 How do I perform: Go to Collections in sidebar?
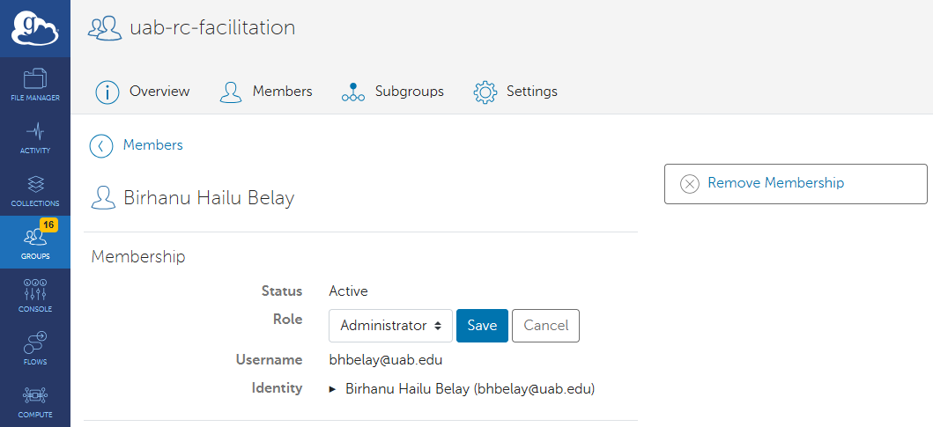tap(35, 190)
